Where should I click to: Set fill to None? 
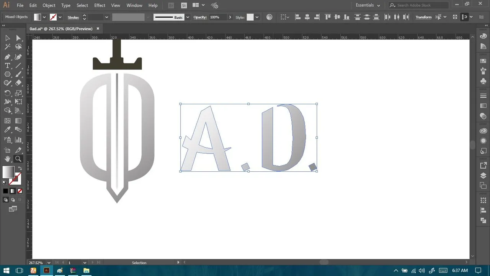pos(20,191)
